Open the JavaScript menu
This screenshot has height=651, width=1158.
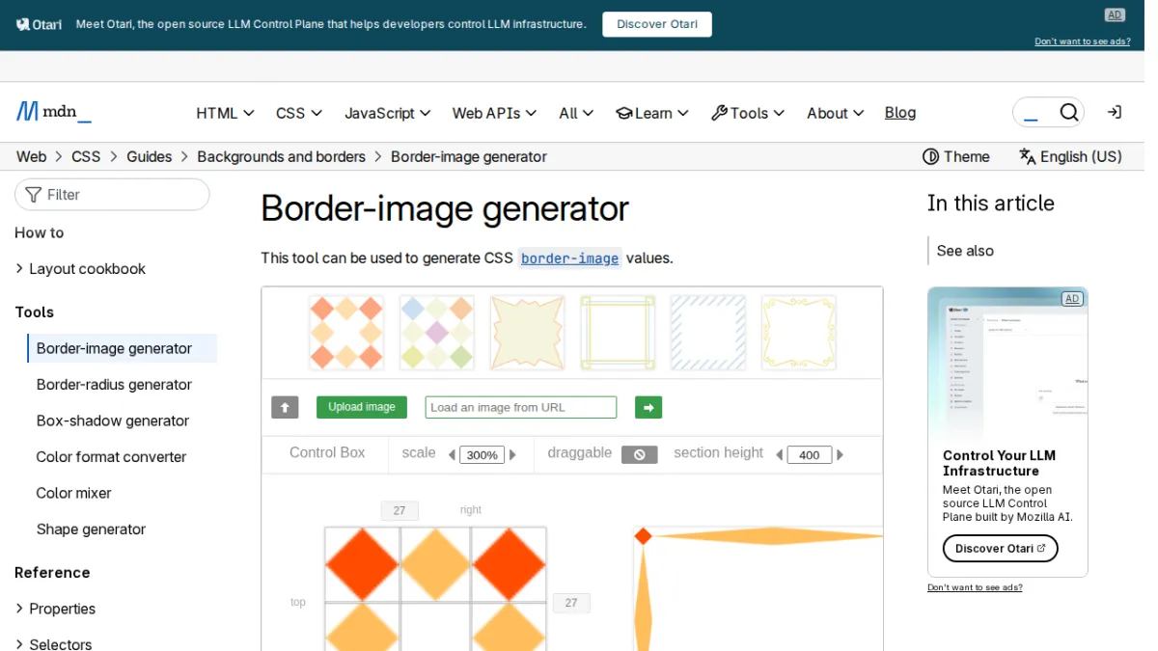pos(388,113)
